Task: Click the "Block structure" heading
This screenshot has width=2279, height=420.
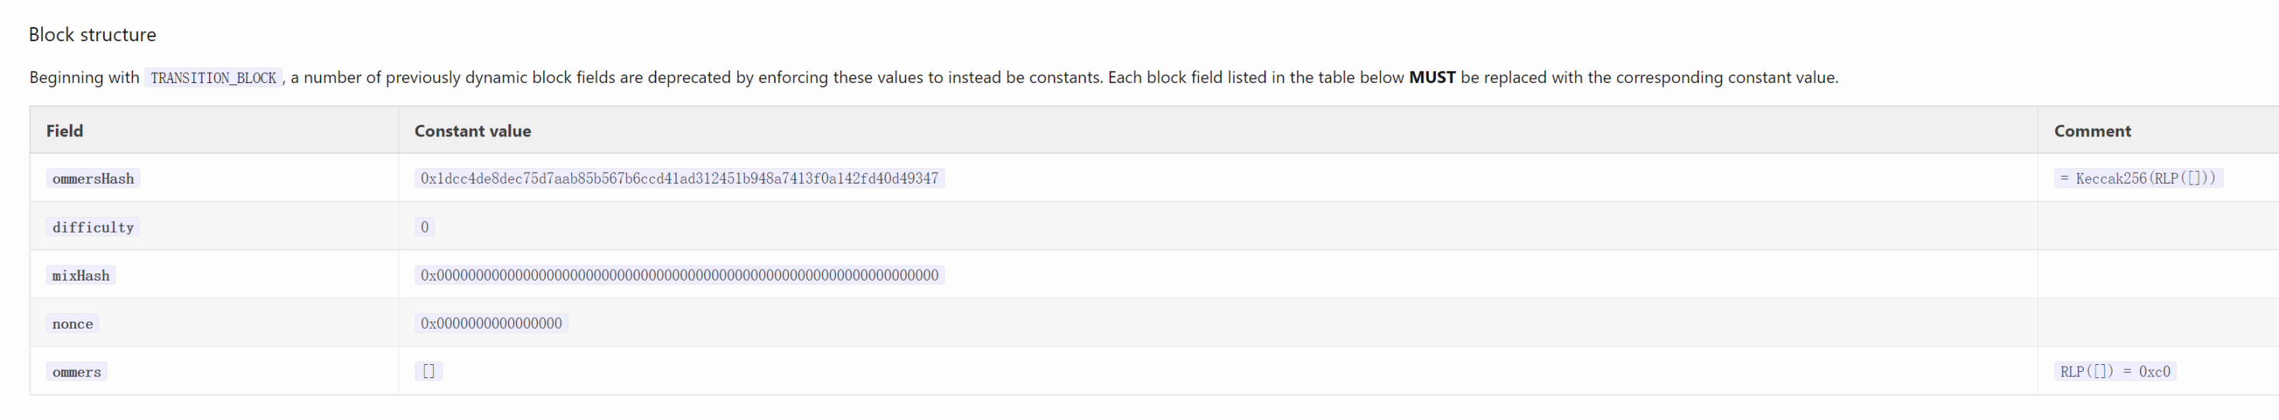Action: [x=92, y=35]
